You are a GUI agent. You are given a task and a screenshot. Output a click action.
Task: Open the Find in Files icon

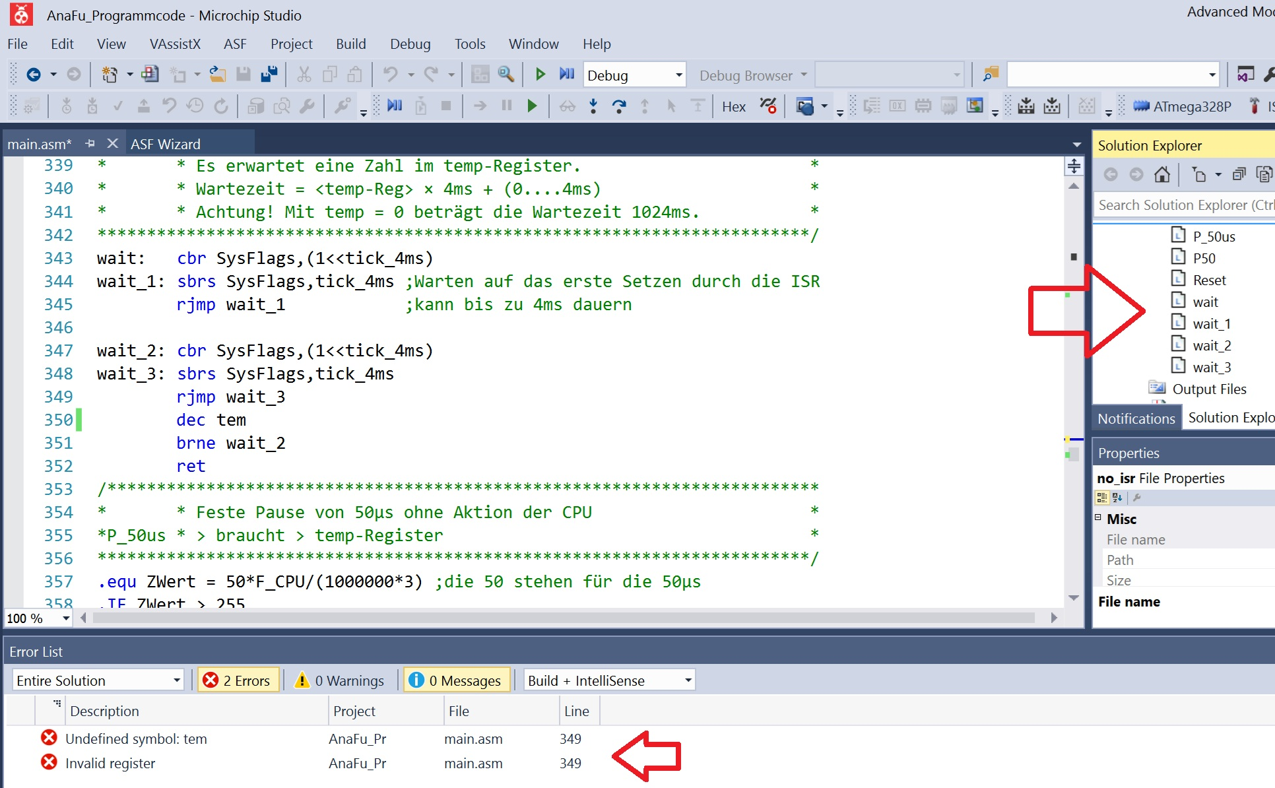(990, 75)
